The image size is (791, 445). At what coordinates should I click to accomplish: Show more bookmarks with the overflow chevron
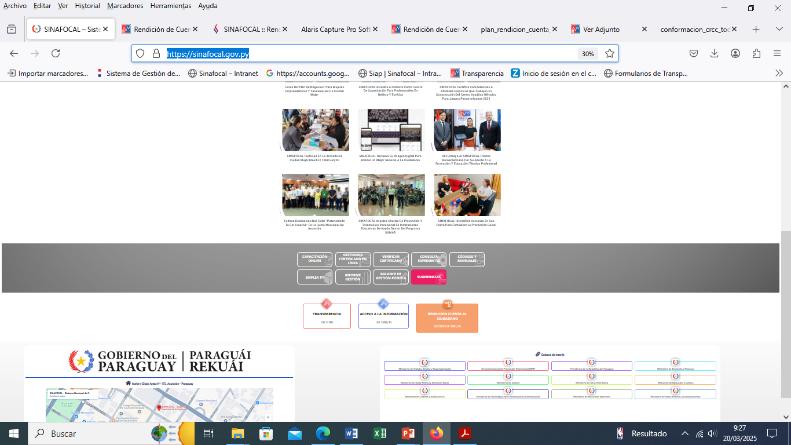[x=779, y=73]
